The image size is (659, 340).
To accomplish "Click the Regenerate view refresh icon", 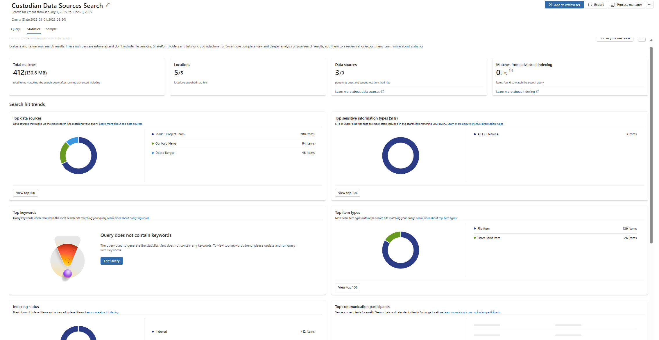I will click(x=602, y=38).
